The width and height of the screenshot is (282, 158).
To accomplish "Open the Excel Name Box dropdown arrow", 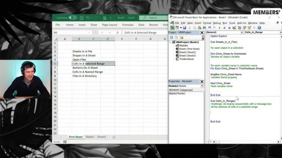I will coord(89,32).
